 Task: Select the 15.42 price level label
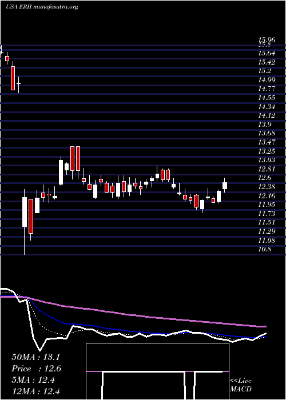[267, 62]
